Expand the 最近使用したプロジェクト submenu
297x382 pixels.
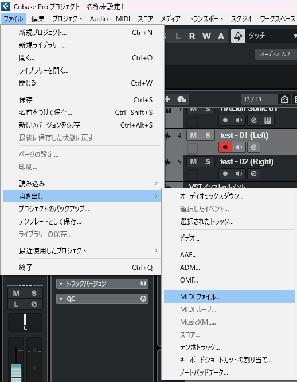tap(82, 250)
